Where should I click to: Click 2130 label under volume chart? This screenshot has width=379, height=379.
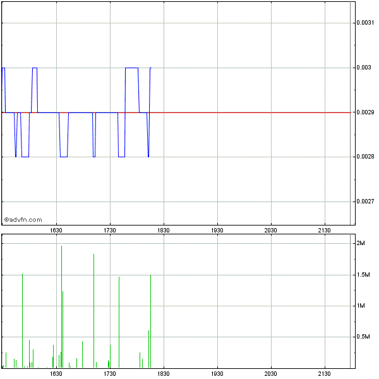coord(325,374)
